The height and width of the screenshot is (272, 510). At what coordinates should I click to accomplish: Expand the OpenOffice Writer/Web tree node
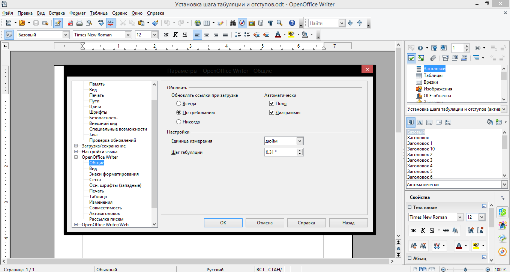(76, 225)
